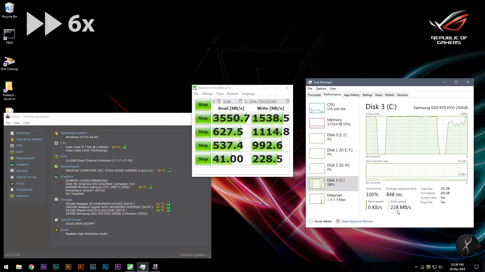Open the test count dropdown showing 5
This screenshot has width=485, height=272.
coord(216,101)
